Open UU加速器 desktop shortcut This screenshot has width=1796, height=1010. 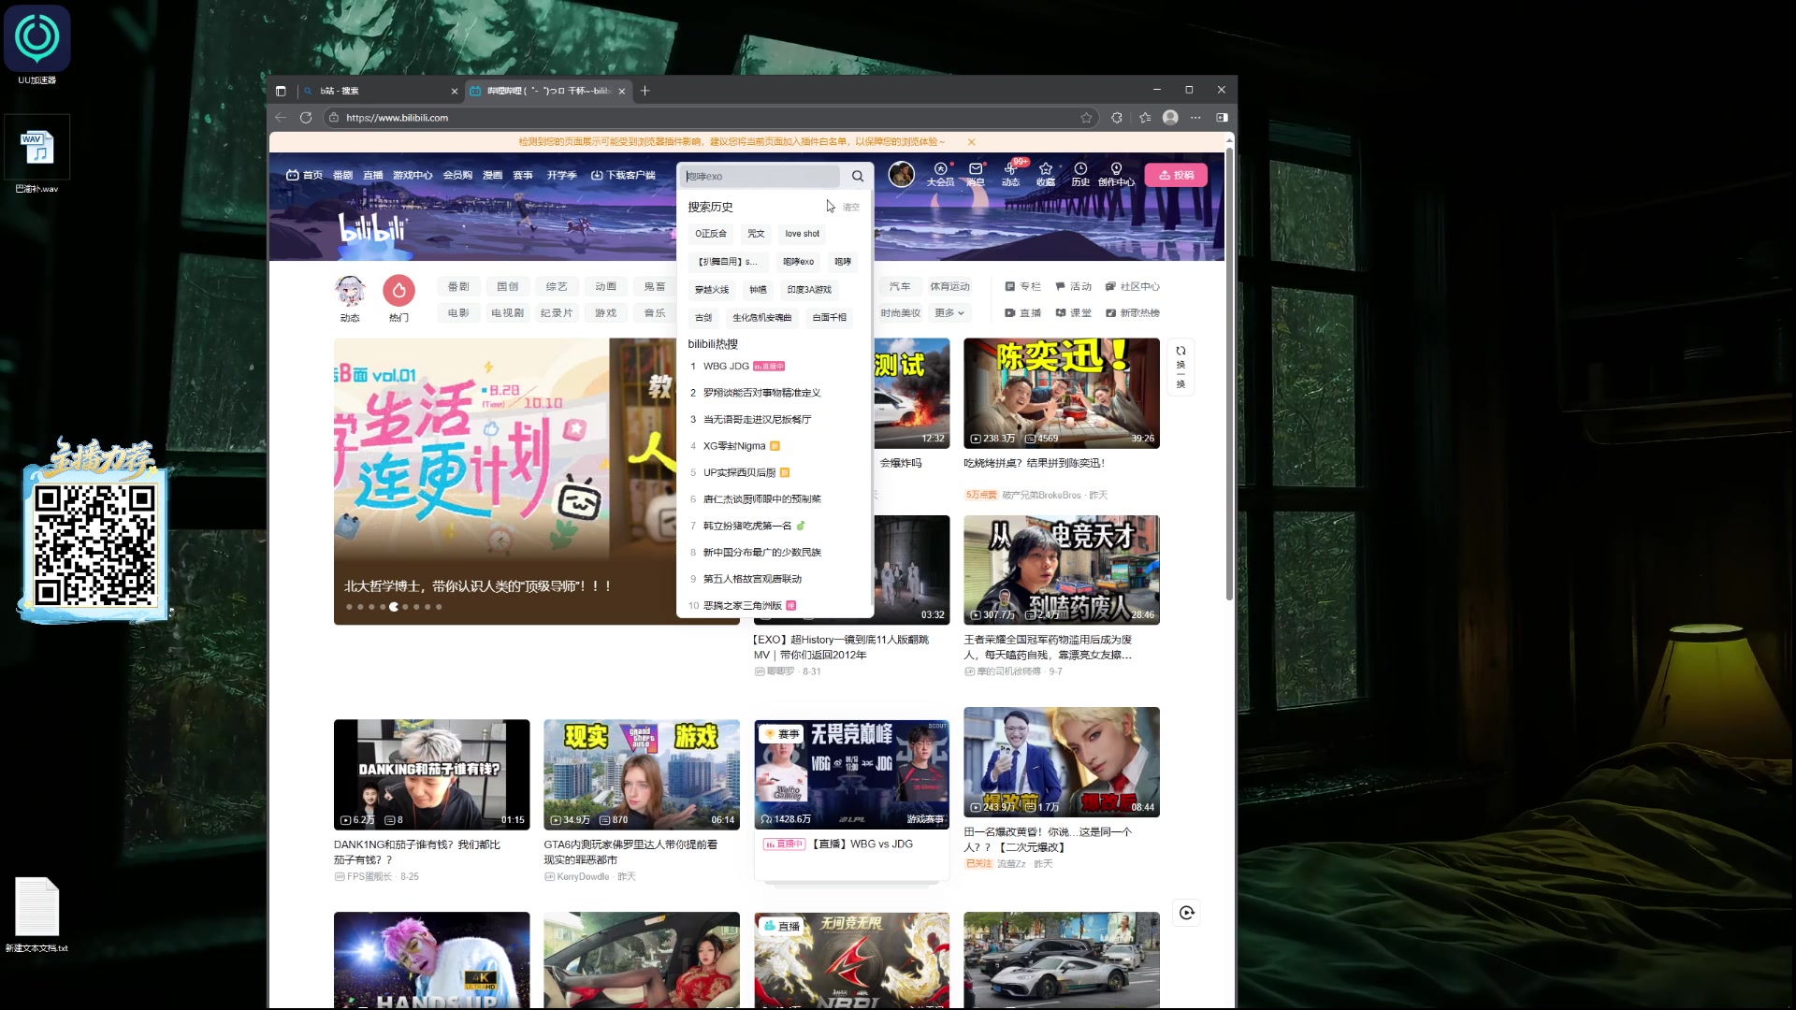click(x=37, y=45)
